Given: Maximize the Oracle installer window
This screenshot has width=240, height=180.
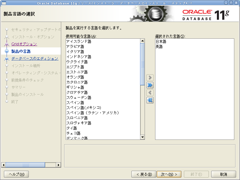Looking at the screenshot, I should pos(231,3).
